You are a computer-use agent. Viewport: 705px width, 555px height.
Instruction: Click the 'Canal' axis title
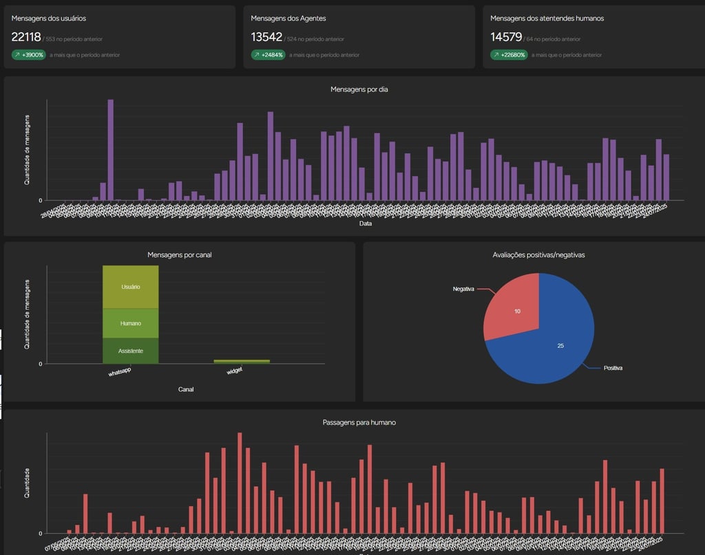186,389
